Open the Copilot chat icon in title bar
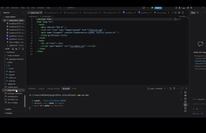Viewport: 206px width, 133px height. (144, 8)
